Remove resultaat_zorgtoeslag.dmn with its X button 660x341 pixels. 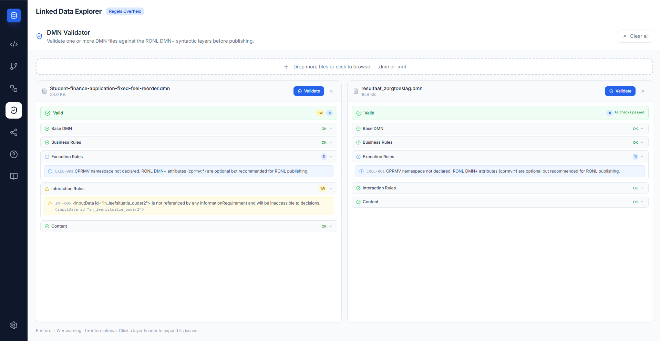pos(643,91)
